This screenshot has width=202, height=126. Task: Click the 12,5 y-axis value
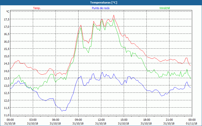point(7,93)
